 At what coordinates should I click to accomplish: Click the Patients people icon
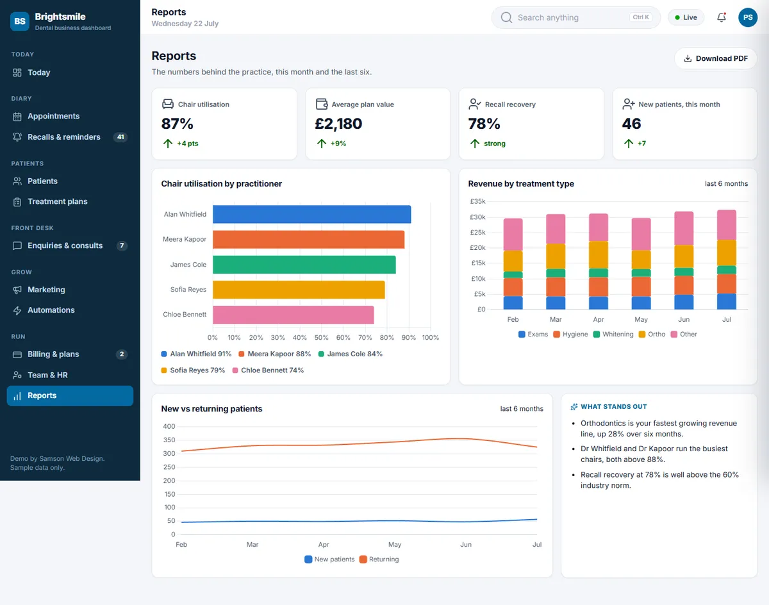pyautogui.click(x=17, y=181)
